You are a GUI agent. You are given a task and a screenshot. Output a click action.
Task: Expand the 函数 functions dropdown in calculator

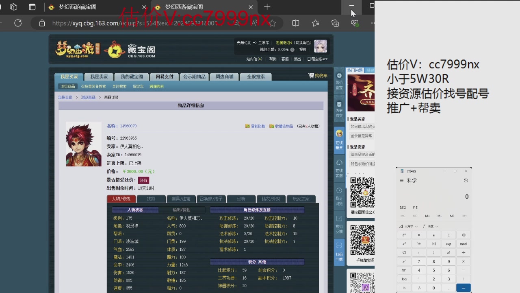pos(430,226)
